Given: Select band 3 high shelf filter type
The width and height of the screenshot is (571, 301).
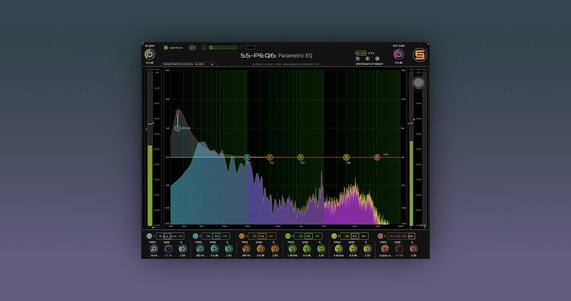Looking at the screenshot, I should click(x=271, y=237).
